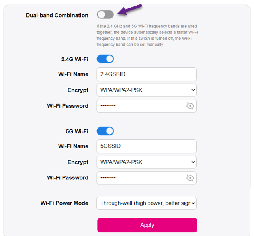Click the Wi-Fi Power Mode label

click(64, 203)
